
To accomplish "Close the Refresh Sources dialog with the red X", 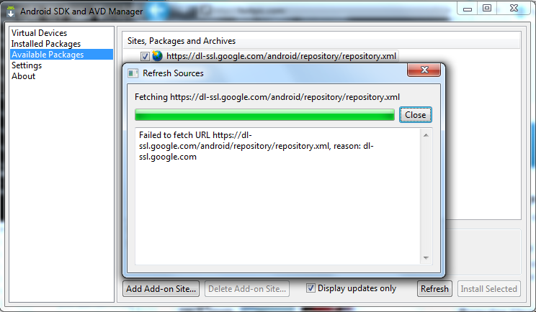I will [424, 70].
